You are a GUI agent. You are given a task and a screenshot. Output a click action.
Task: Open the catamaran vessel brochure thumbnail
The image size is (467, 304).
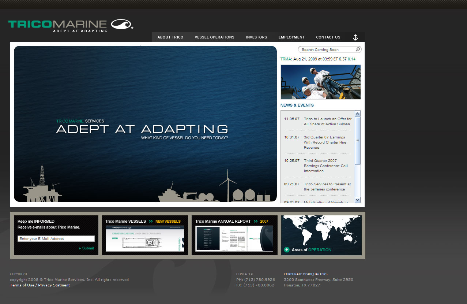pyautogui.click(x=145, y=238)
